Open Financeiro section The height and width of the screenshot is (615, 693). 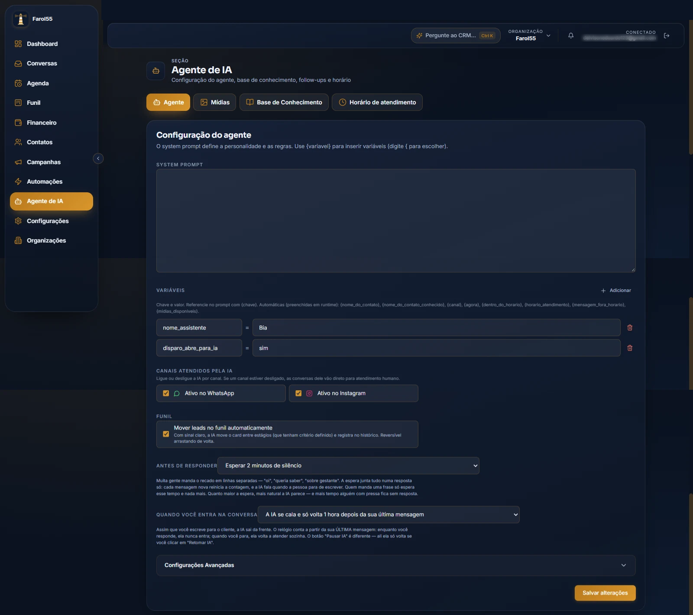(51, 123)
